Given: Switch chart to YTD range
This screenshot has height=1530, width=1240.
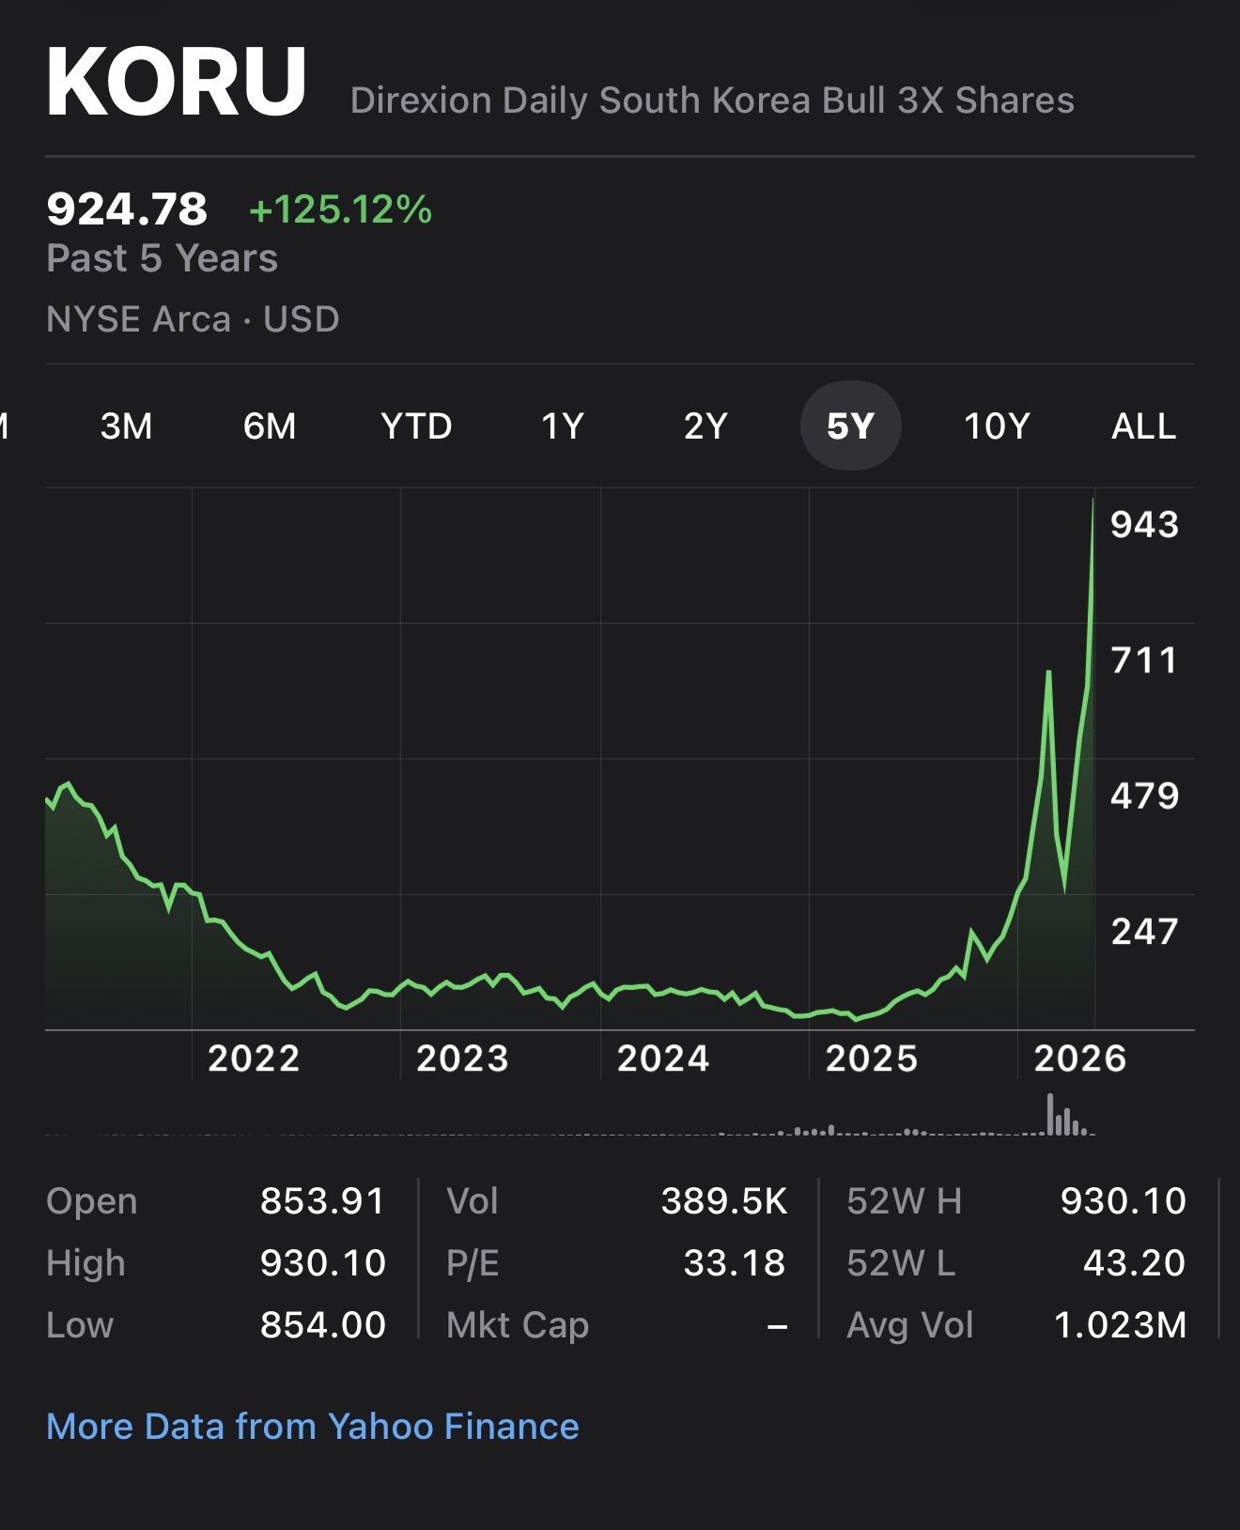Looking at the screenshot, I should point(416,426).
